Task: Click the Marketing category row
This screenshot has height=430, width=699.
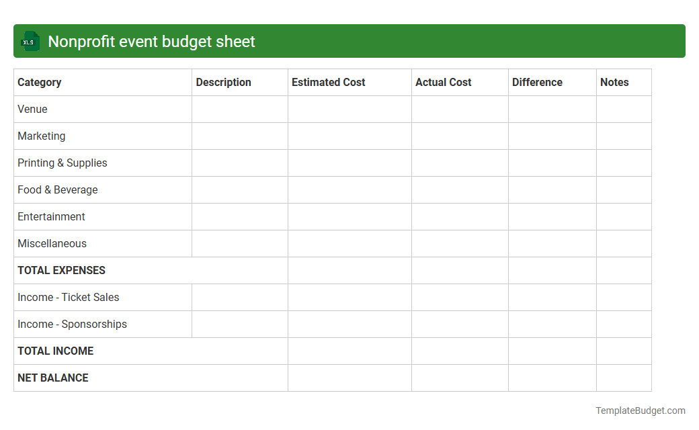Action: [41, 136]
